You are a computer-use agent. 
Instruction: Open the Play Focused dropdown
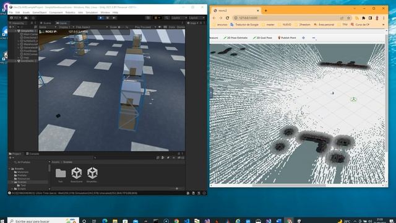coord(145,27)
